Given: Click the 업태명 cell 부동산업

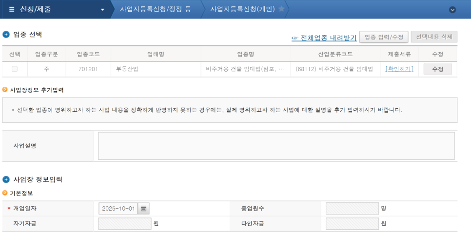Looking at the screenshot, I should [156, 69].
